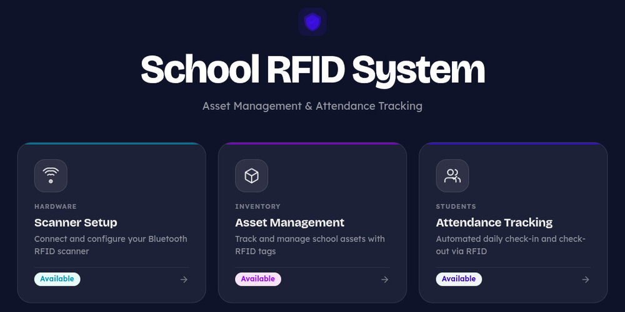Click the arrow icon in Asset Management card
Viewport: 625px width, 312px height.
(384, 280)
